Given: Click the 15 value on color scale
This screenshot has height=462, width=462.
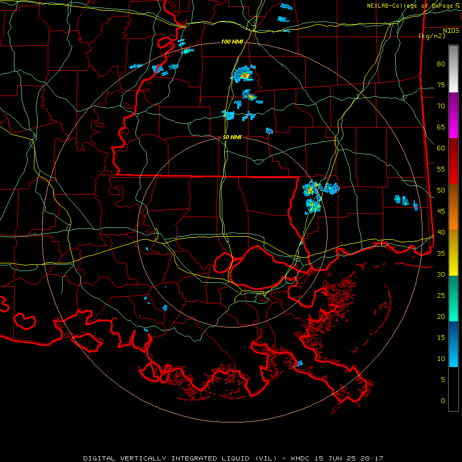Looking at the screenshot, I should pyautogui.click(x=441, y=338).
